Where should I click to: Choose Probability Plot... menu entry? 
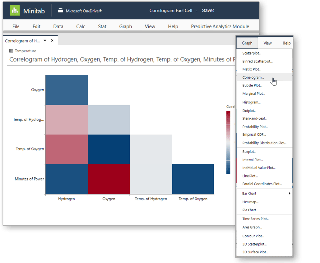coord(264,127)
